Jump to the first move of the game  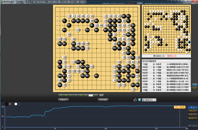[61, 95]
